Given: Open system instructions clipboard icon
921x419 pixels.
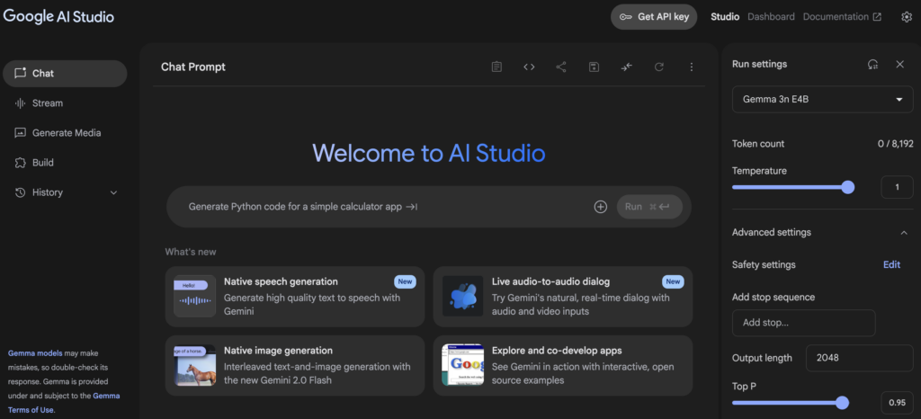Looking at the screenshot, I should pos(496,67).
